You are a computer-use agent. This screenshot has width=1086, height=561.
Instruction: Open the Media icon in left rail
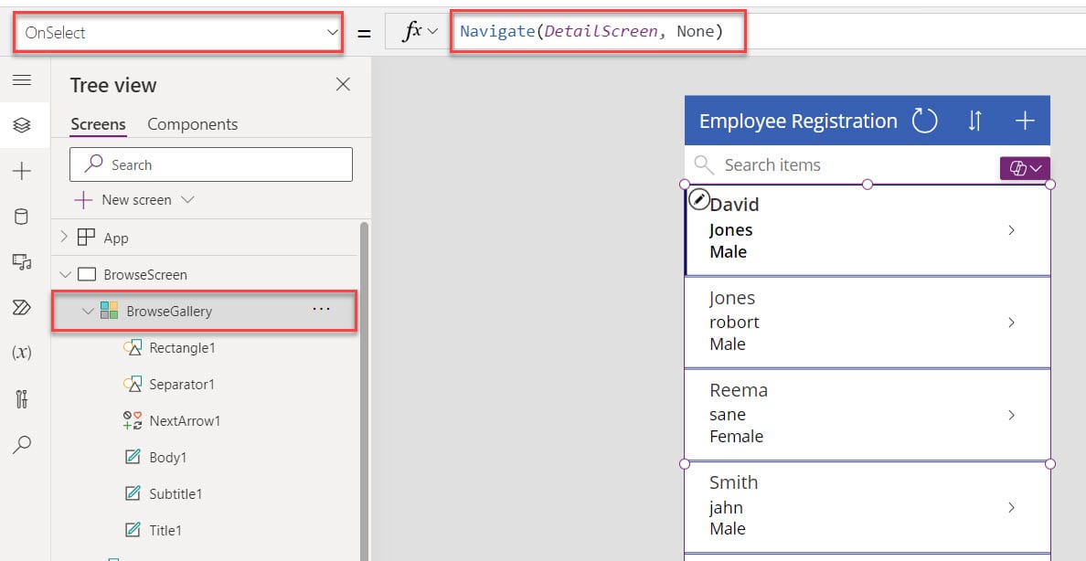(x=22, y=262)
